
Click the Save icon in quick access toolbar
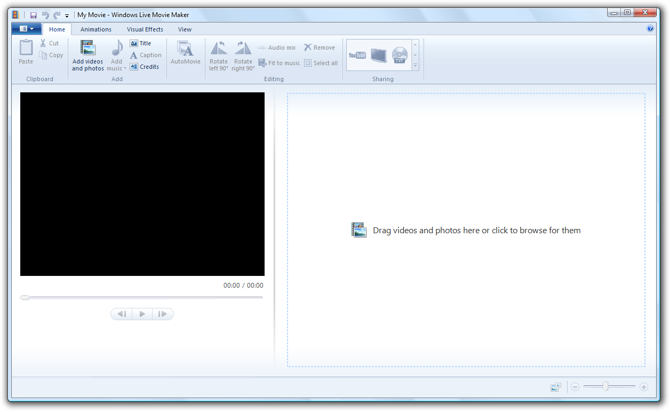click(33, 15)
